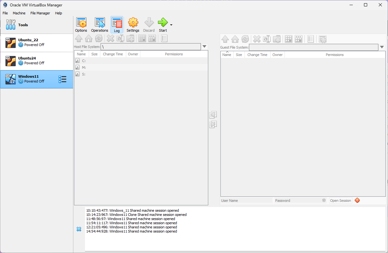
Task: Invert selection in host pane
Action: (x=152, y=39)
